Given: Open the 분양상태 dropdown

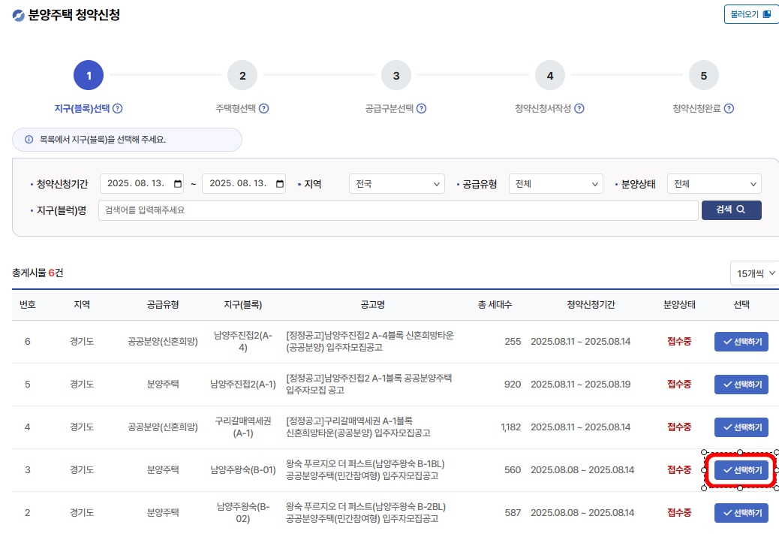Looking at the screenshot, I should coord(714,184).
